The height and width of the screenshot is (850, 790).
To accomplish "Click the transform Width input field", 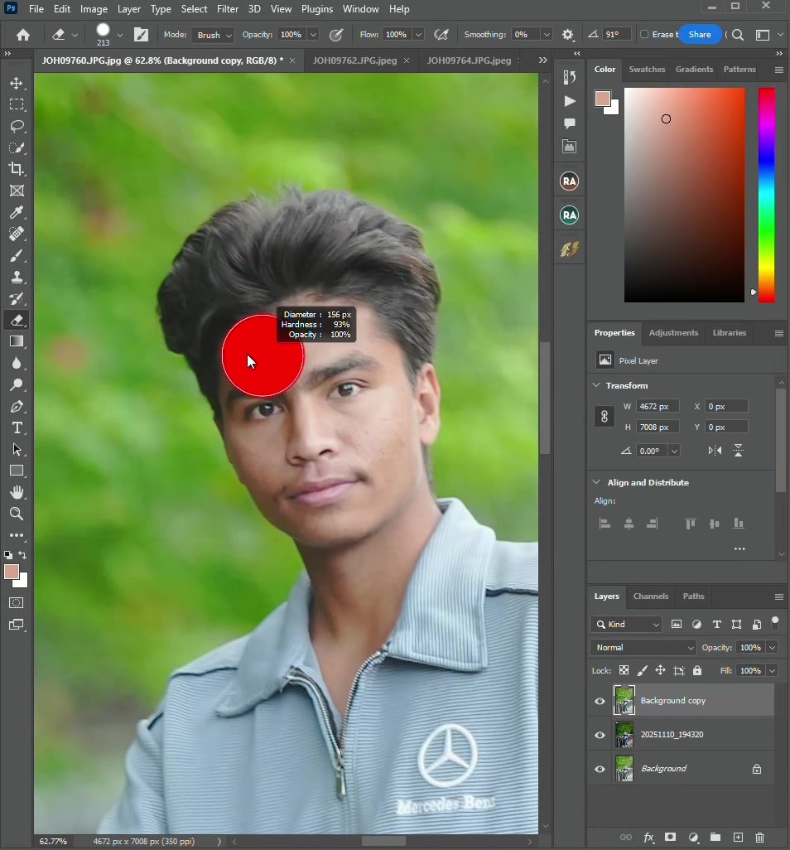I will tap(658, 406).
